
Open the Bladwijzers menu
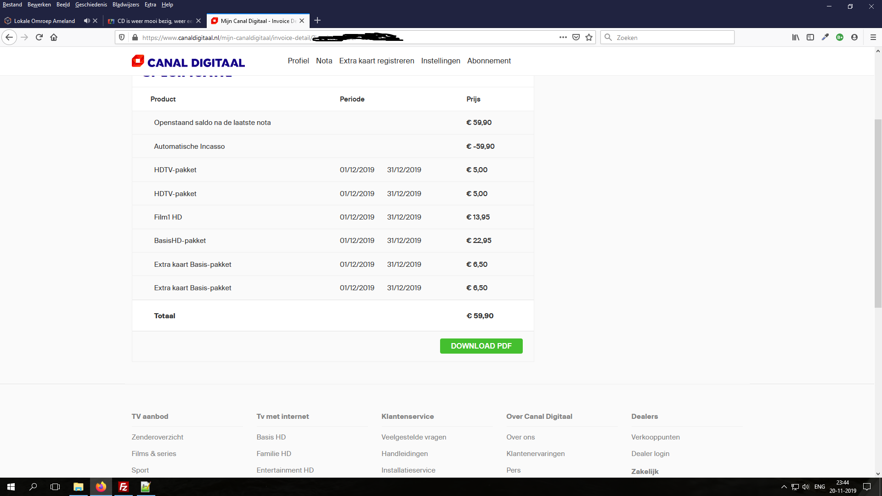coord(126,5)
